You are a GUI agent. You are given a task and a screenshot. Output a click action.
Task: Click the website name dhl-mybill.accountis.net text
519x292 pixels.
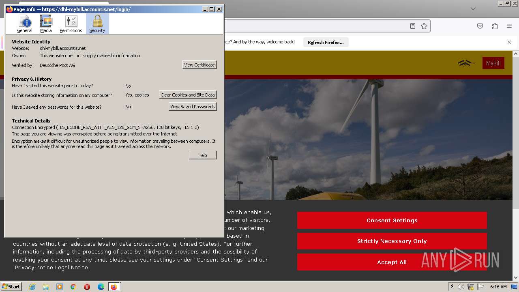pos(63,48)
